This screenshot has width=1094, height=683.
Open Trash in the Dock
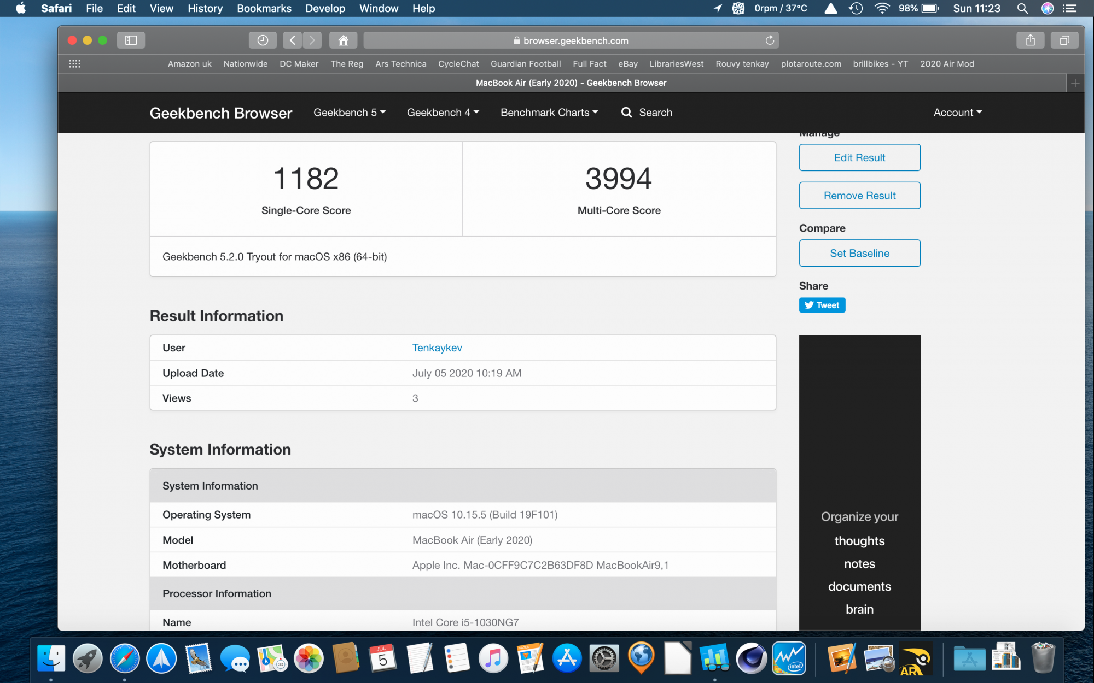(x=1043, y=658)
